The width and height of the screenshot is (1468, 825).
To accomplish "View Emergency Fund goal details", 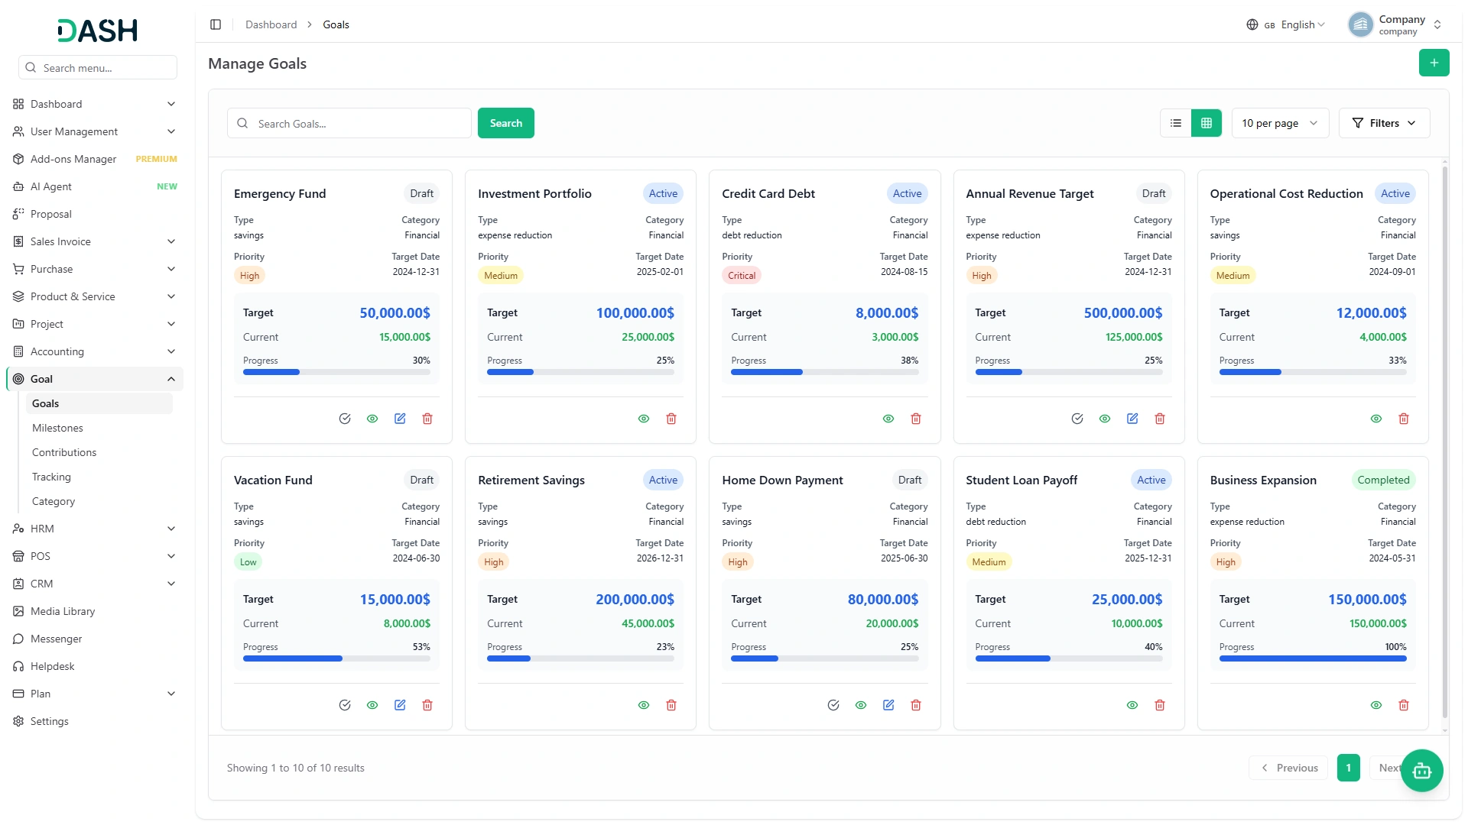I will tap(372, 419).
